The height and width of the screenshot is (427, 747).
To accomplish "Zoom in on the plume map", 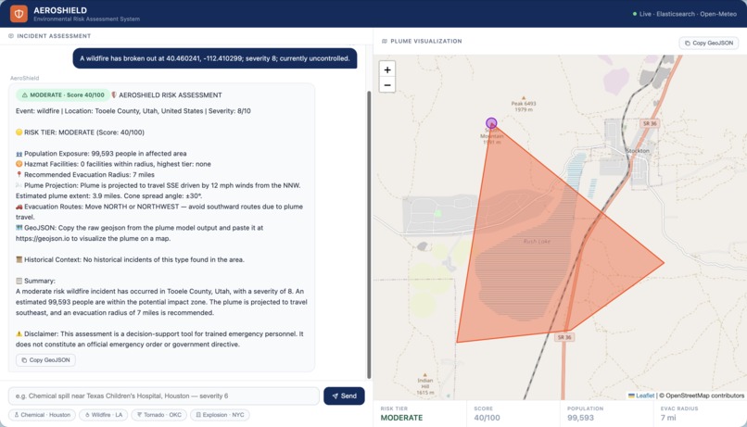I will coord(387,69).
